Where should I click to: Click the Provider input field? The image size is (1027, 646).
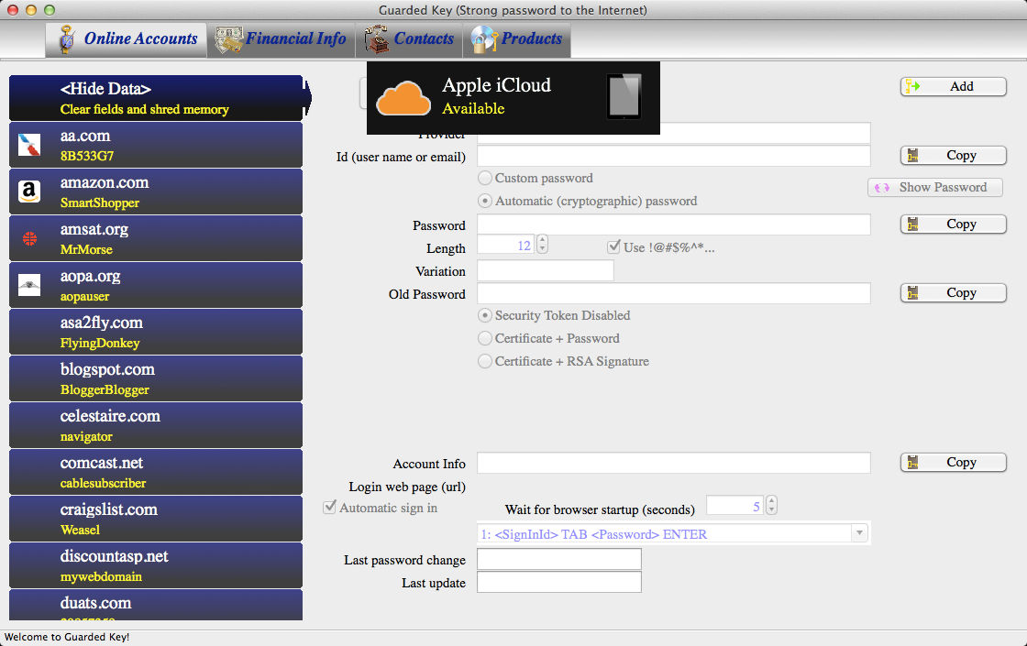(x=673, y=133)
